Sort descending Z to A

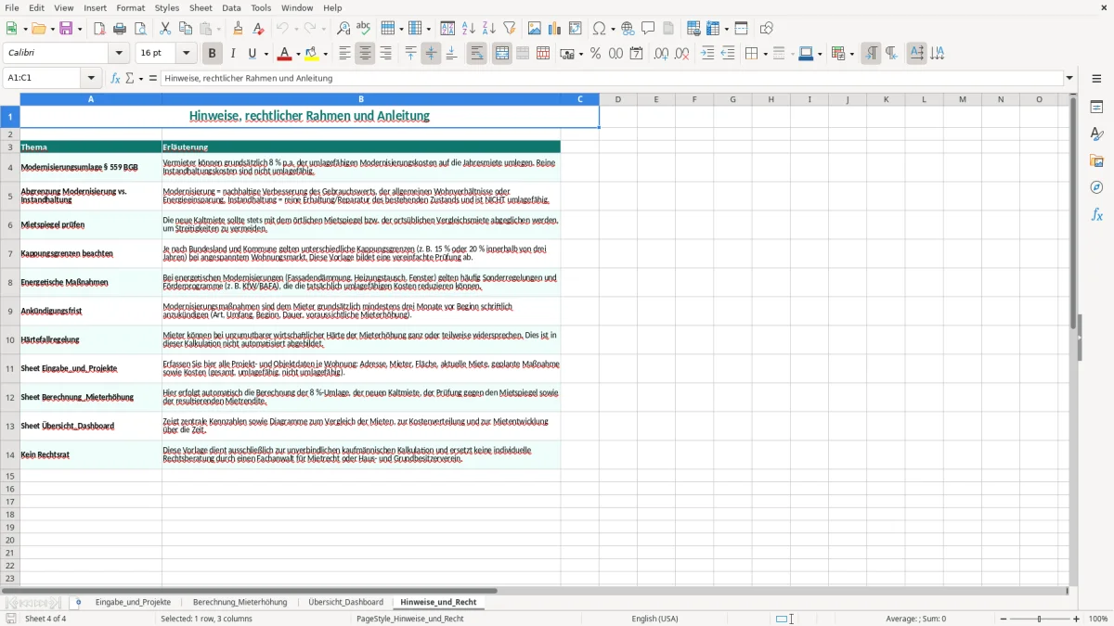[489, 29]
